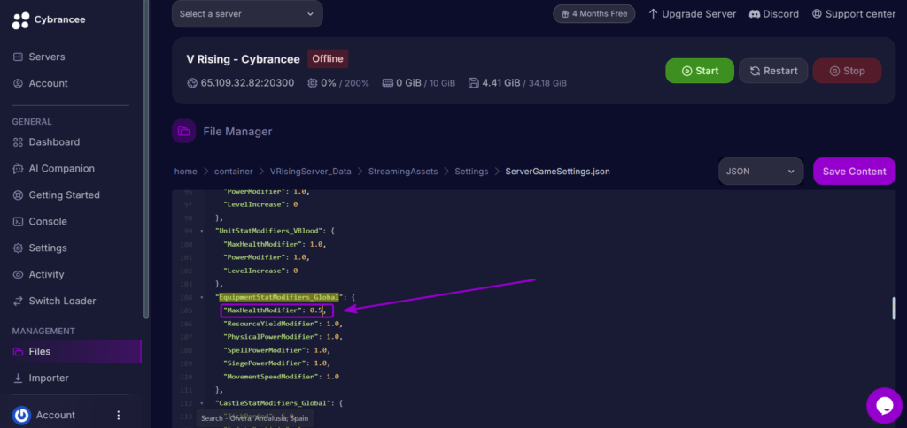This screenshot has height=428, width=907.
Task: Open server Settings in sidebar
Action: [x=48, y=248]
